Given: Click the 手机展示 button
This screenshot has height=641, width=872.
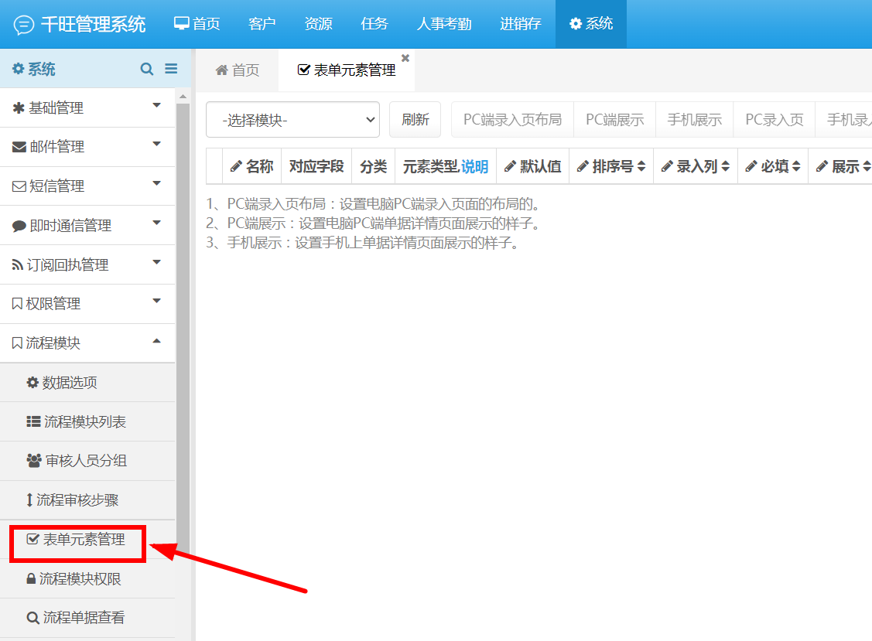Looking at the screenshot, I should pos(695,120).
